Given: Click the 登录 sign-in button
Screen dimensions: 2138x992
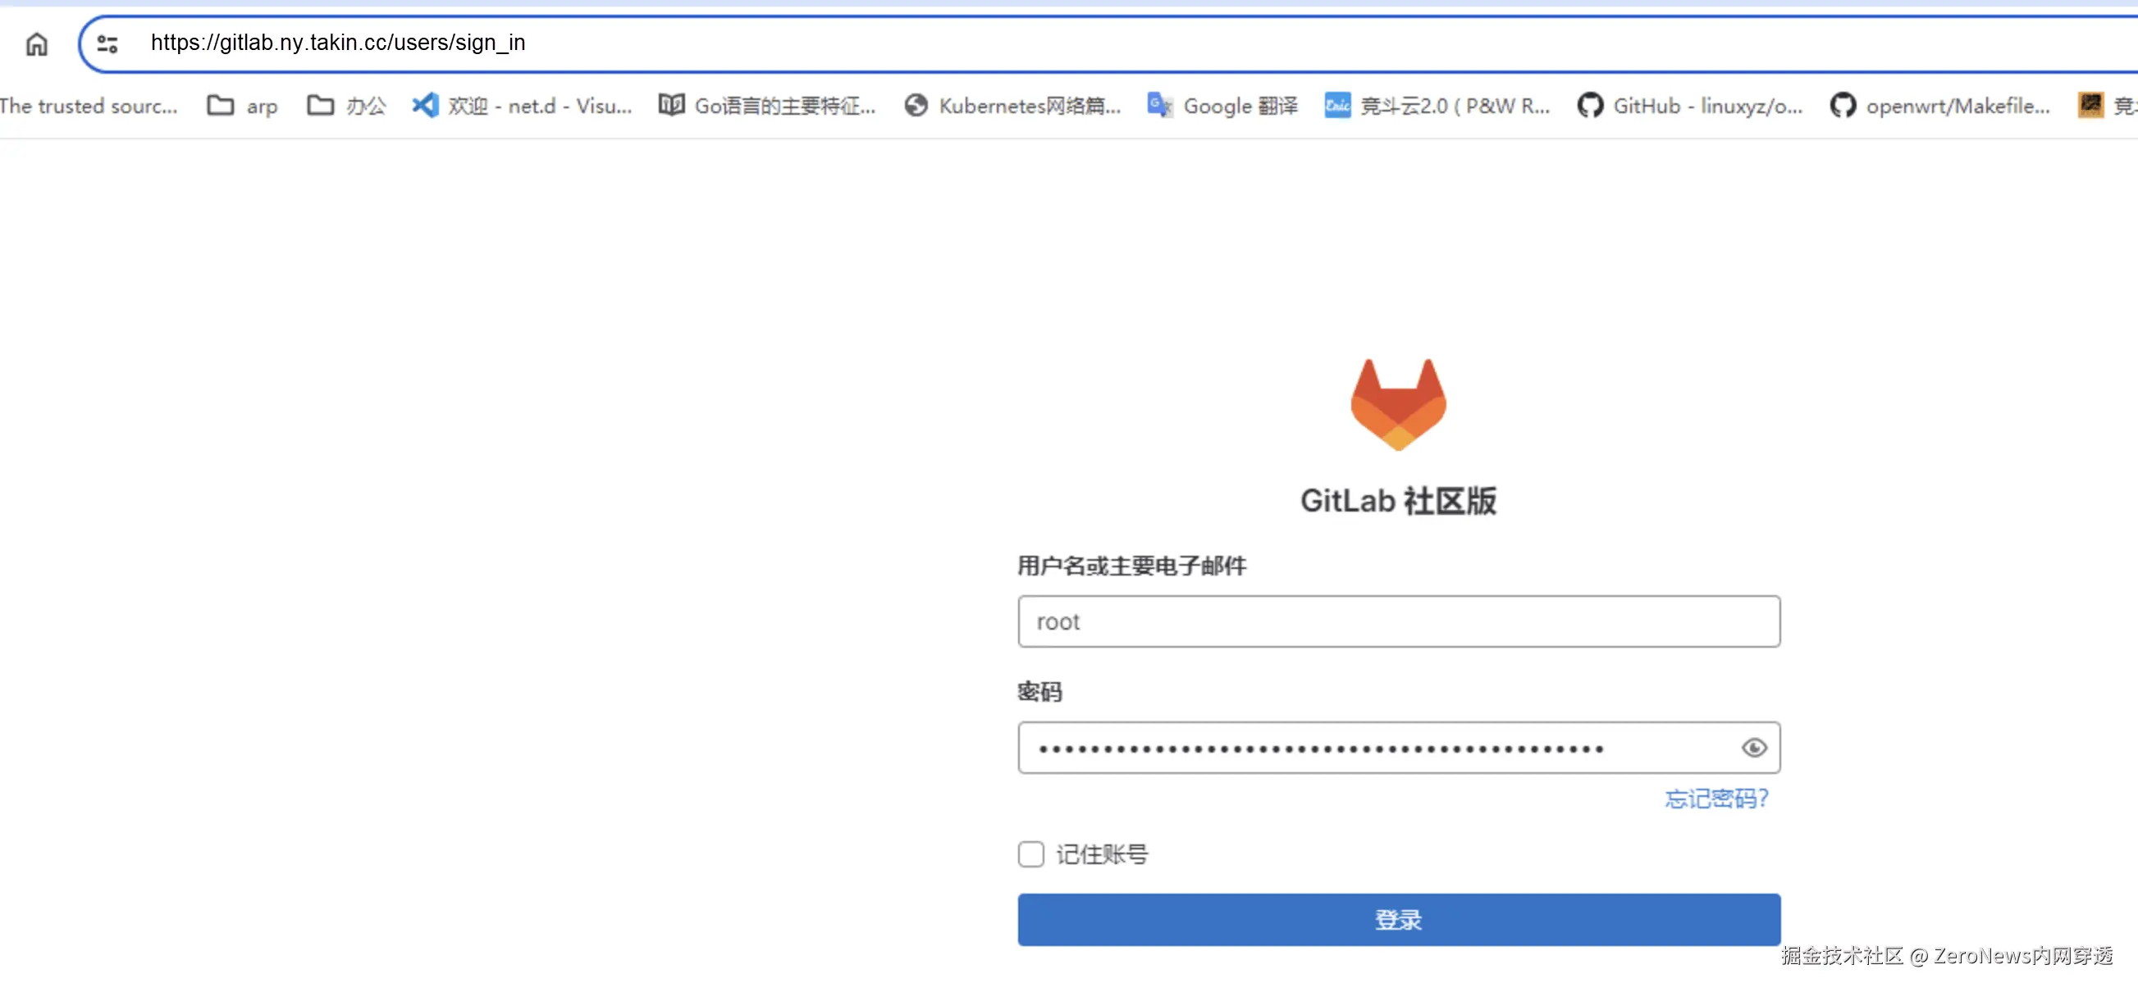Looking at the screenshot, I should tap(1398, 919).
